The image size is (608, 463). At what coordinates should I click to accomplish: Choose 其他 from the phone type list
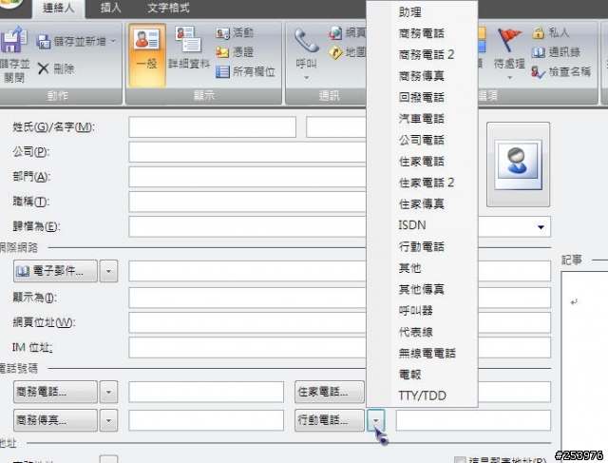click(422, 268)
